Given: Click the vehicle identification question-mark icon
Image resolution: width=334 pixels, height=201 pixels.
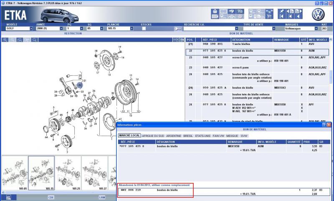Looking at the screenshot, I should (x=240, y=11).
